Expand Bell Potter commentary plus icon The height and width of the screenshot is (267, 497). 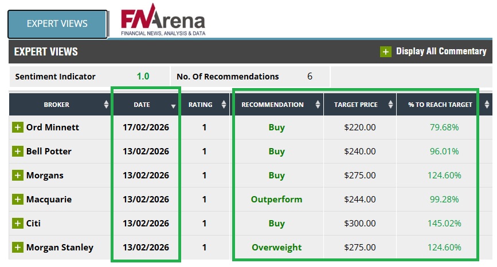coord(18,152)
